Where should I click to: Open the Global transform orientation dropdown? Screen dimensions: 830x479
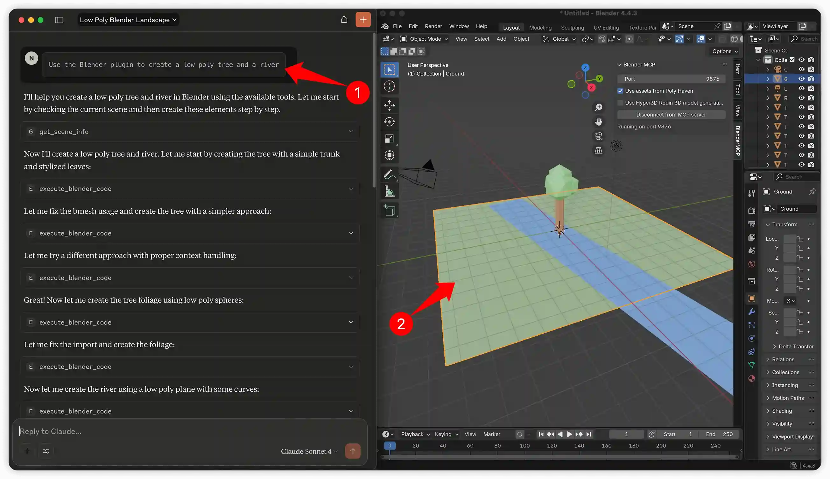pyautogui.click(x=559, y=39)
